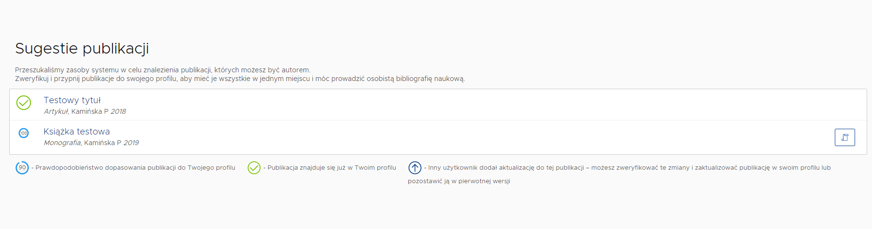Open the Testowy tytuł publication

click(x=72, y=100)
